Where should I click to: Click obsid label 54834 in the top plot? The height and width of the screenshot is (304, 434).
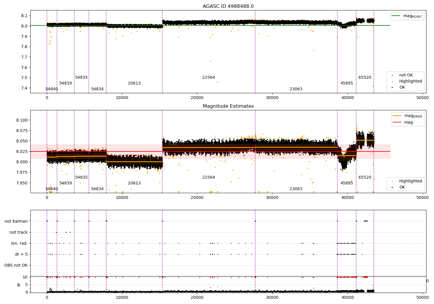(98, 89)
